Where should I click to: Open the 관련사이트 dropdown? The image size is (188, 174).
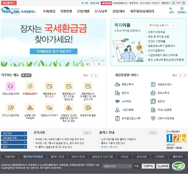pos(117,166)
